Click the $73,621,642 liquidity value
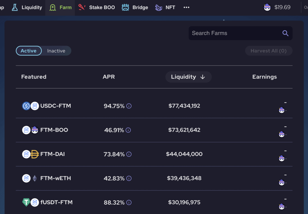This screenshot has width=308, height=214. [184, 130]
